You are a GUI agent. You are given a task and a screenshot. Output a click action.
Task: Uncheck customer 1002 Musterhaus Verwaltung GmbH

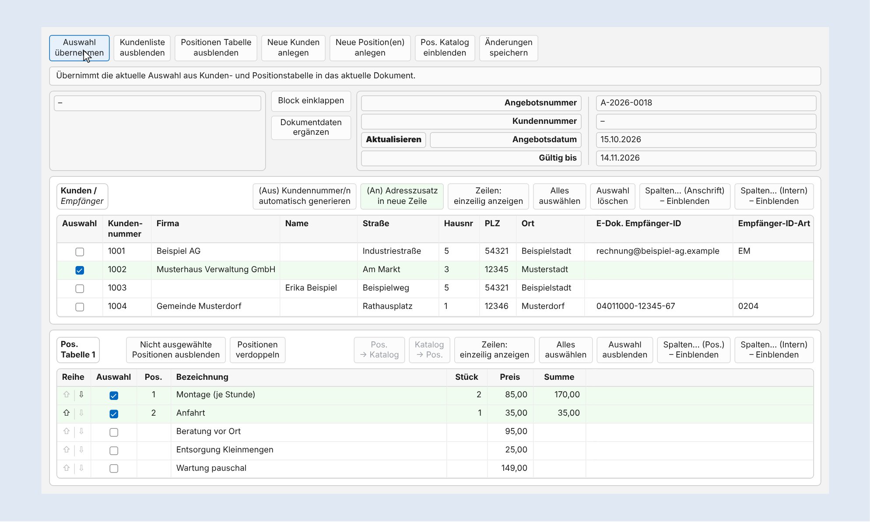click(x=80, y=270)
